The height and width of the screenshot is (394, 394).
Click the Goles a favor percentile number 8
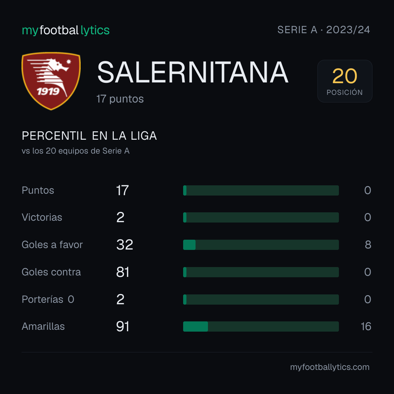click(x=368, y=244)
